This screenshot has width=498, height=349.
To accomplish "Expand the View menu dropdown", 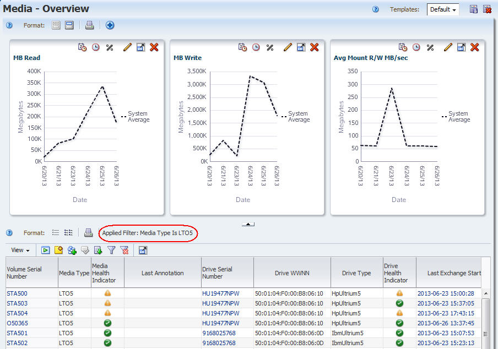I will pyautogui.click(x=20, y=250).
